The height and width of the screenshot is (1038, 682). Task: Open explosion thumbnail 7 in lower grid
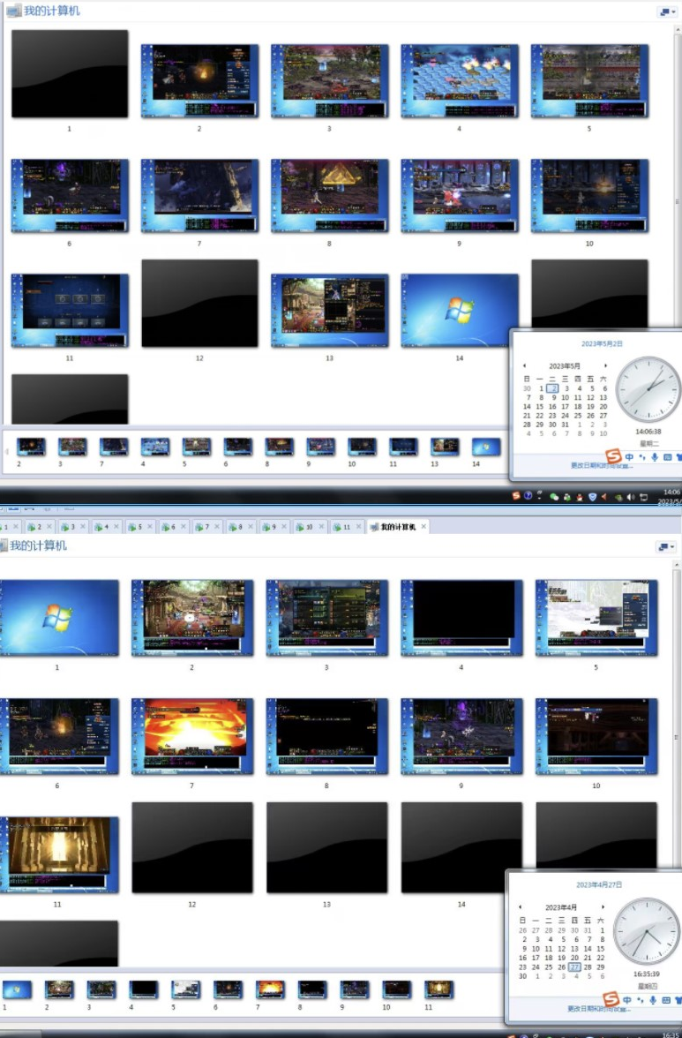[192, 736]
